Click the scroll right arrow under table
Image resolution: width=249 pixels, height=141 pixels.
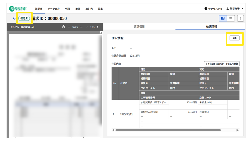(237, 130)
